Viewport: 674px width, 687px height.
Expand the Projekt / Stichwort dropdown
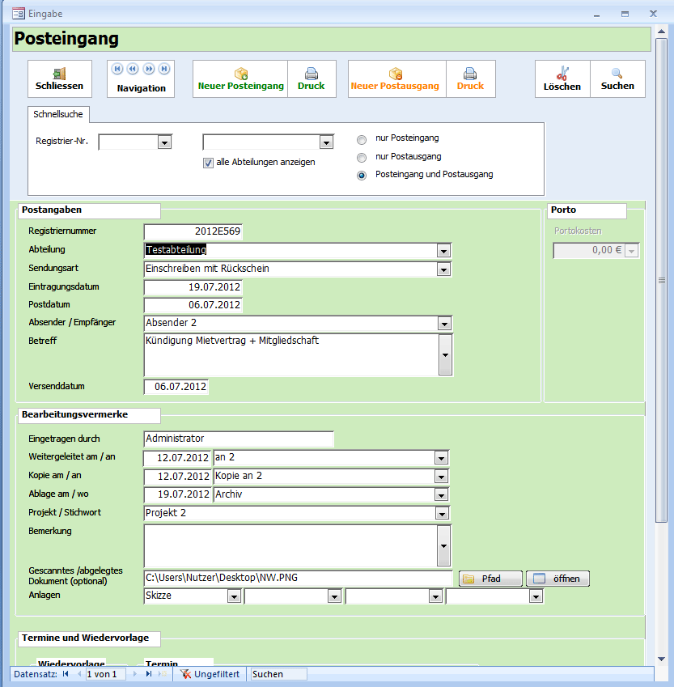click(x=442, y=514)
